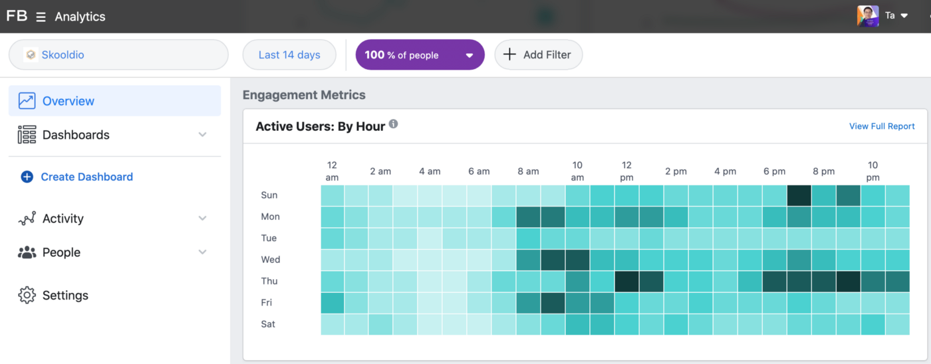Expand the Dashboards section chevron
Image resolution: width=931 pixels, height=364 pixels.
203,135
